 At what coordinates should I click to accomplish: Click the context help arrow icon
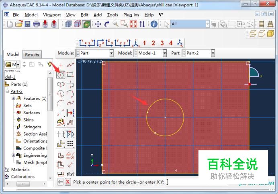[x=161, y=15]
